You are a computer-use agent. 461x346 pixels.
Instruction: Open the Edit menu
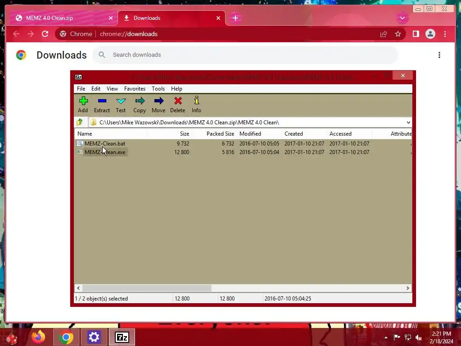[x=96, y=89]
